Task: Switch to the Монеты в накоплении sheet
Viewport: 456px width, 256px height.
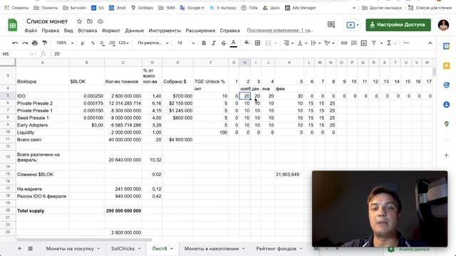Action: click(x=212, y=249)
